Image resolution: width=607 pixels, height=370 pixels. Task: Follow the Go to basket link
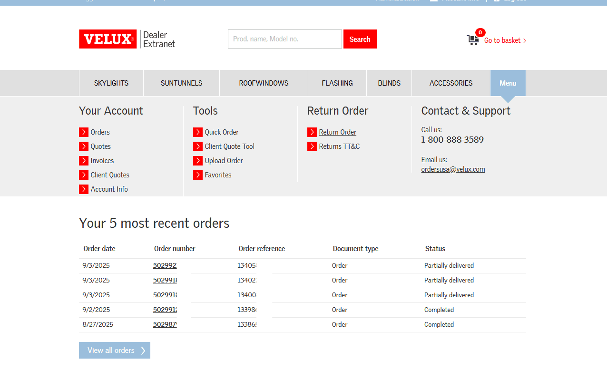coord(505,40)
